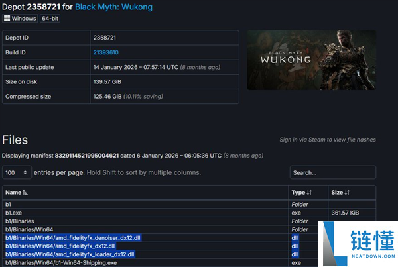Select amd_fidelityfx_loader_dx12.dll file name
The image size is (398, 267).
tap(70, 254)
